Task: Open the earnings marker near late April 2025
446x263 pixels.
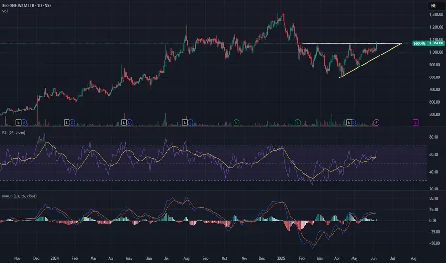Action: tap(349, 122)
